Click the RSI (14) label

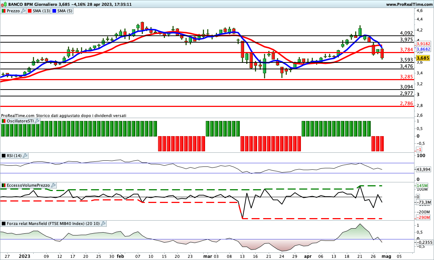click(14, 156)
